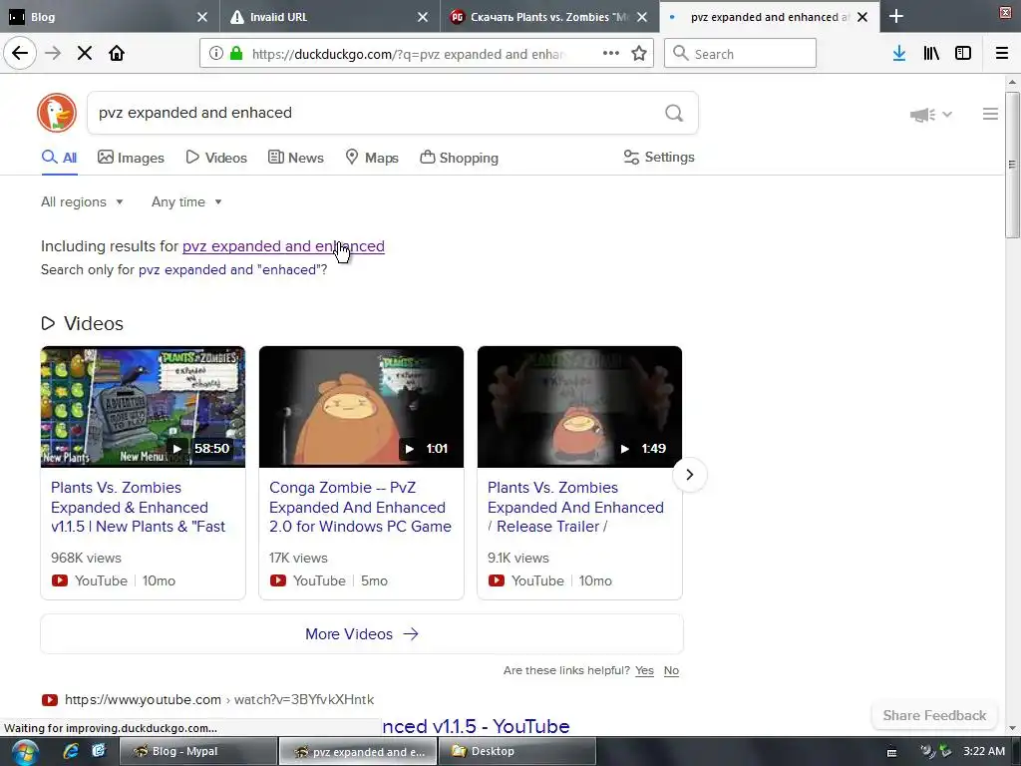Close the Invalid URL tab
Image resolution: width=1021 pixels, height=766 pixels.
423,17
